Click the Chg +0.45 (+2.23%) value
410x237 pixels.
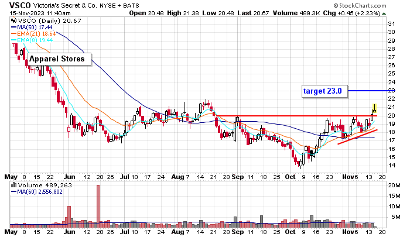(x=351, y=13)
